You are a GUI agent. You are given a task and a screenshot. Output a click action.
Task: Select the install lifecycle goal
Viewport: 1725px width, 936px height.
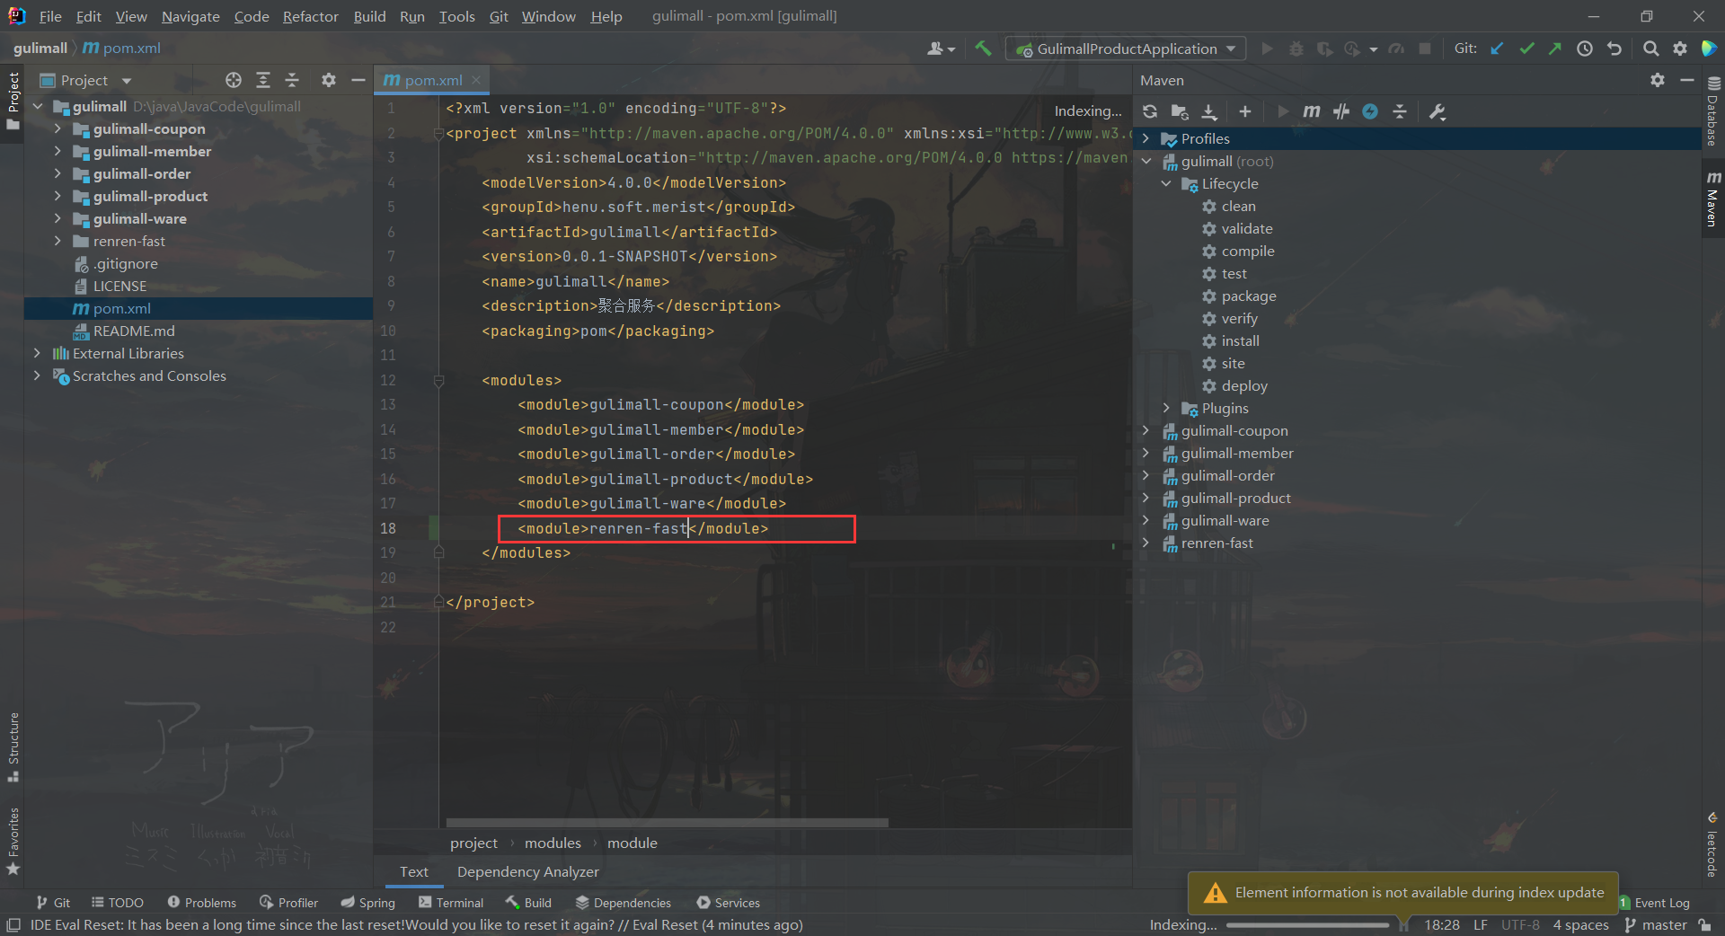pos(1240,340)
